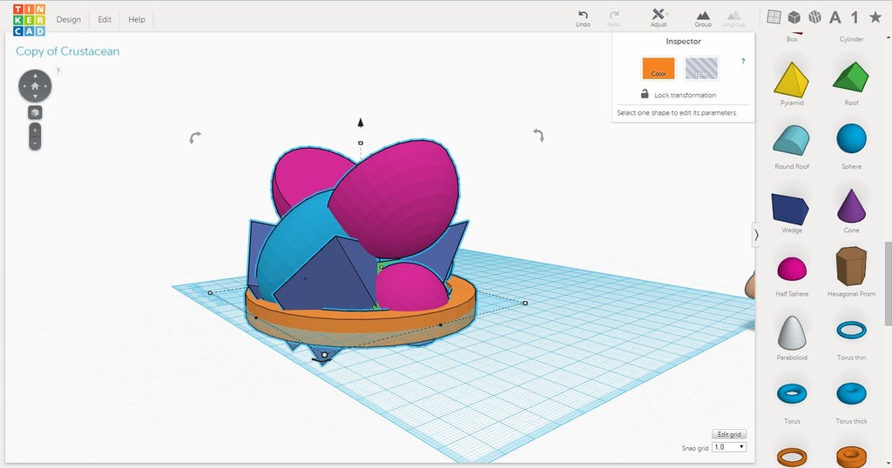Click the left rotation handle arrow
892x468 pixels.
coord(194,137)
